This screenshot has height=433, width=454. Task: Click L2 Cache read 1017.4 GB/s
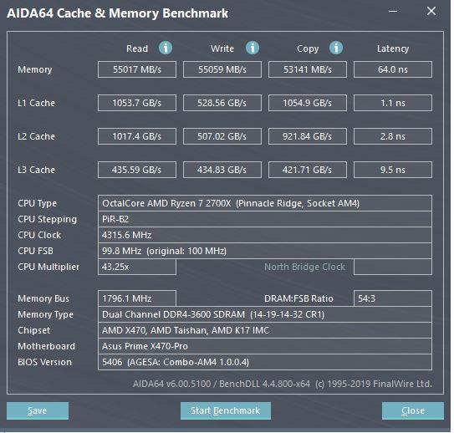(137, 136)
